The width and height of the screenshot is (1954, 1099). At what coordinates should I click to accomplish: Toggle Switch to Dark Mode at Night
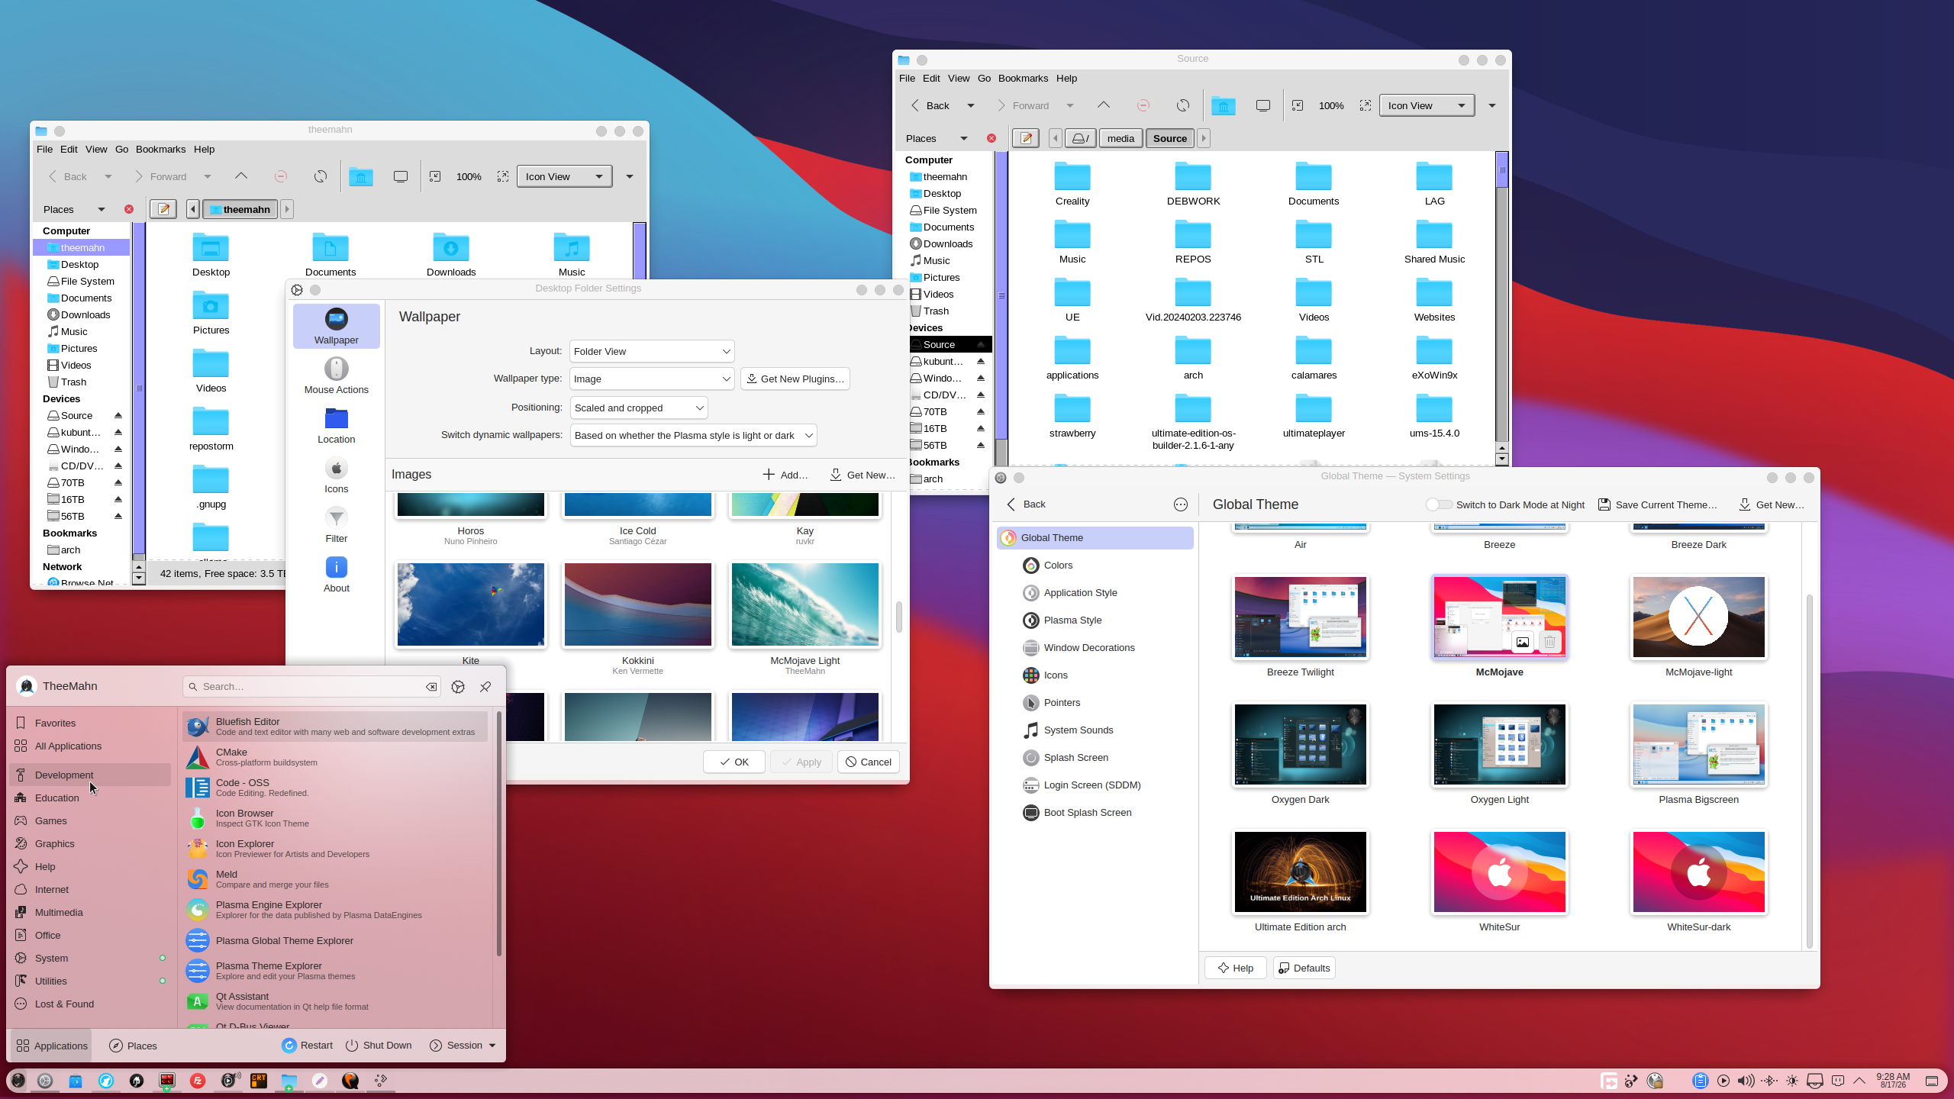click(x=1439, y=504)
